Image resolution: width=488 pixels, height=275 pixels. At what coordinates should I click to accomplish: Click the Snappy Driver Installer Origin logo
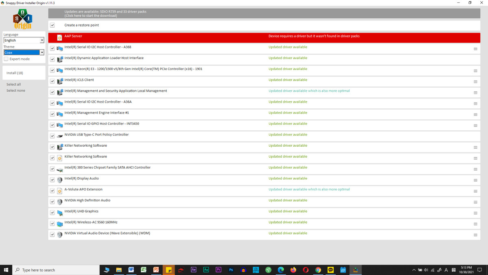point(23,19)
